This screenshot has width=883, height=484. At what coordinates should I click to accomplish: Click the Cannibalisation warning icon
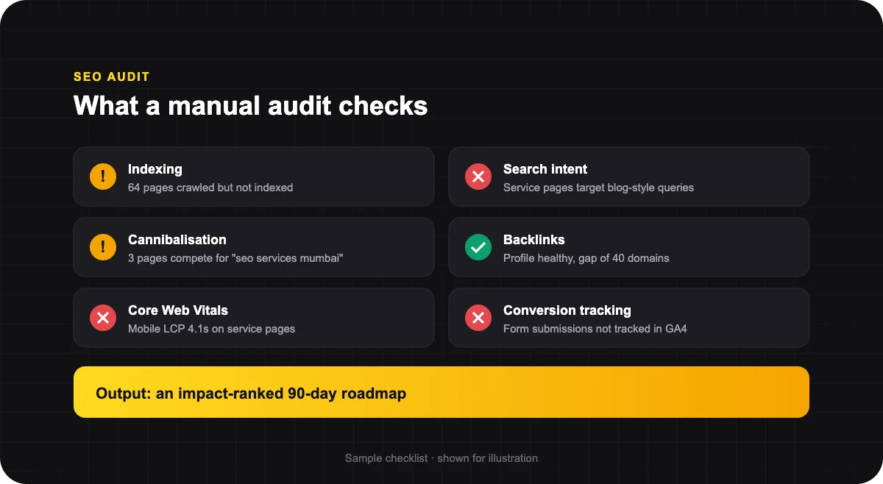click(x=103, y=247)
